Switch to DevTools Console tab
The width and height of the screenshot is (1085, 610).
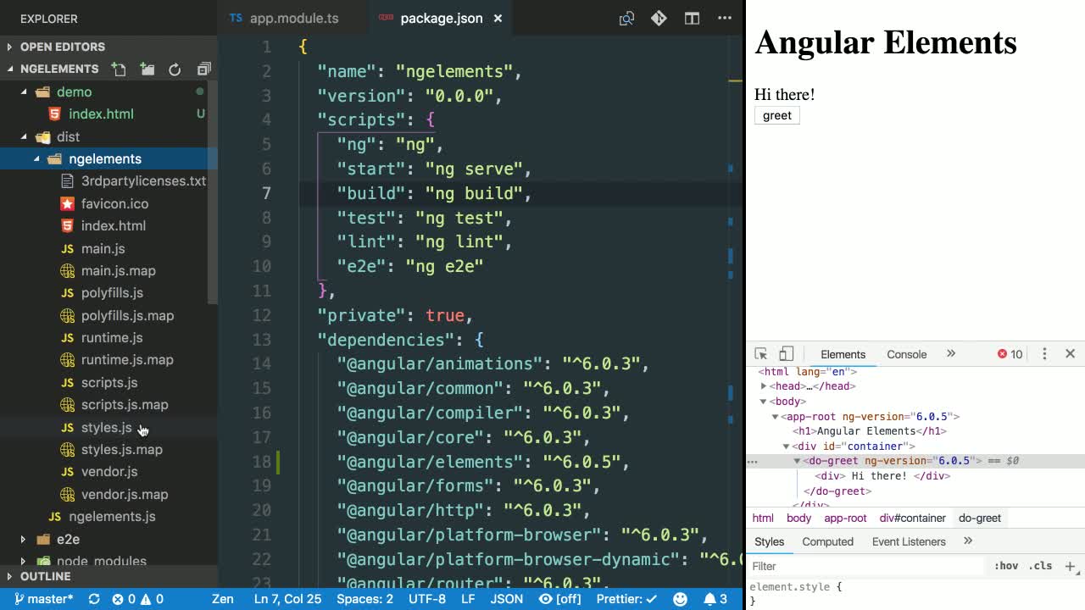tap(906, 354)
